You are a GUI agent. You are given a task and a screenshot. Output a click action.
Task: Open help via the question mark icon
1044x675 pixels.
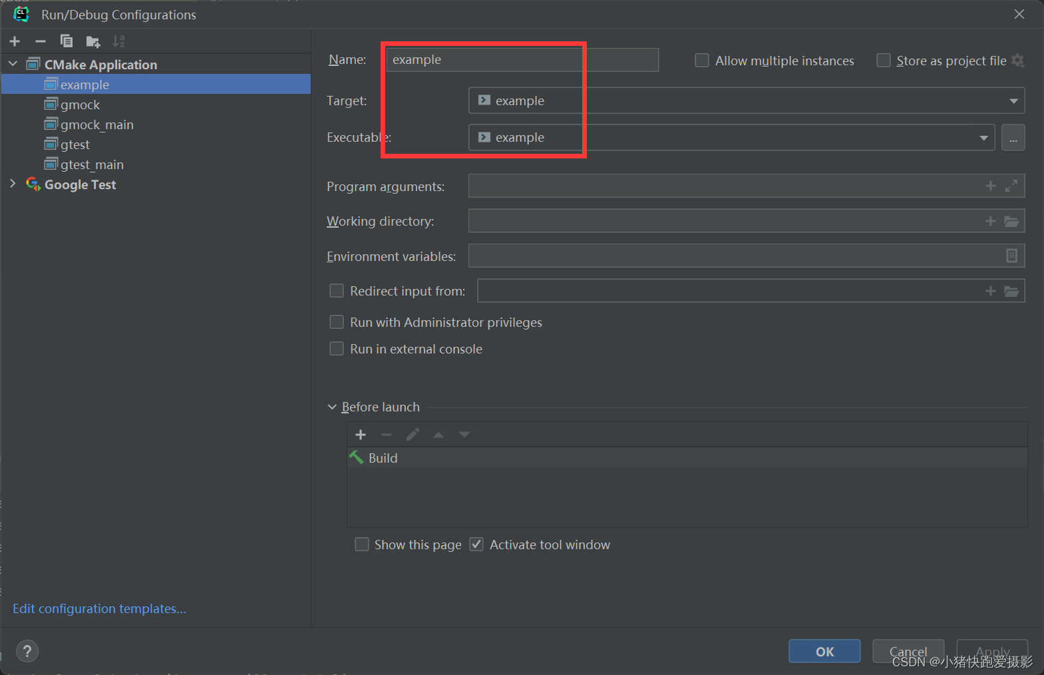coord(27,651)
